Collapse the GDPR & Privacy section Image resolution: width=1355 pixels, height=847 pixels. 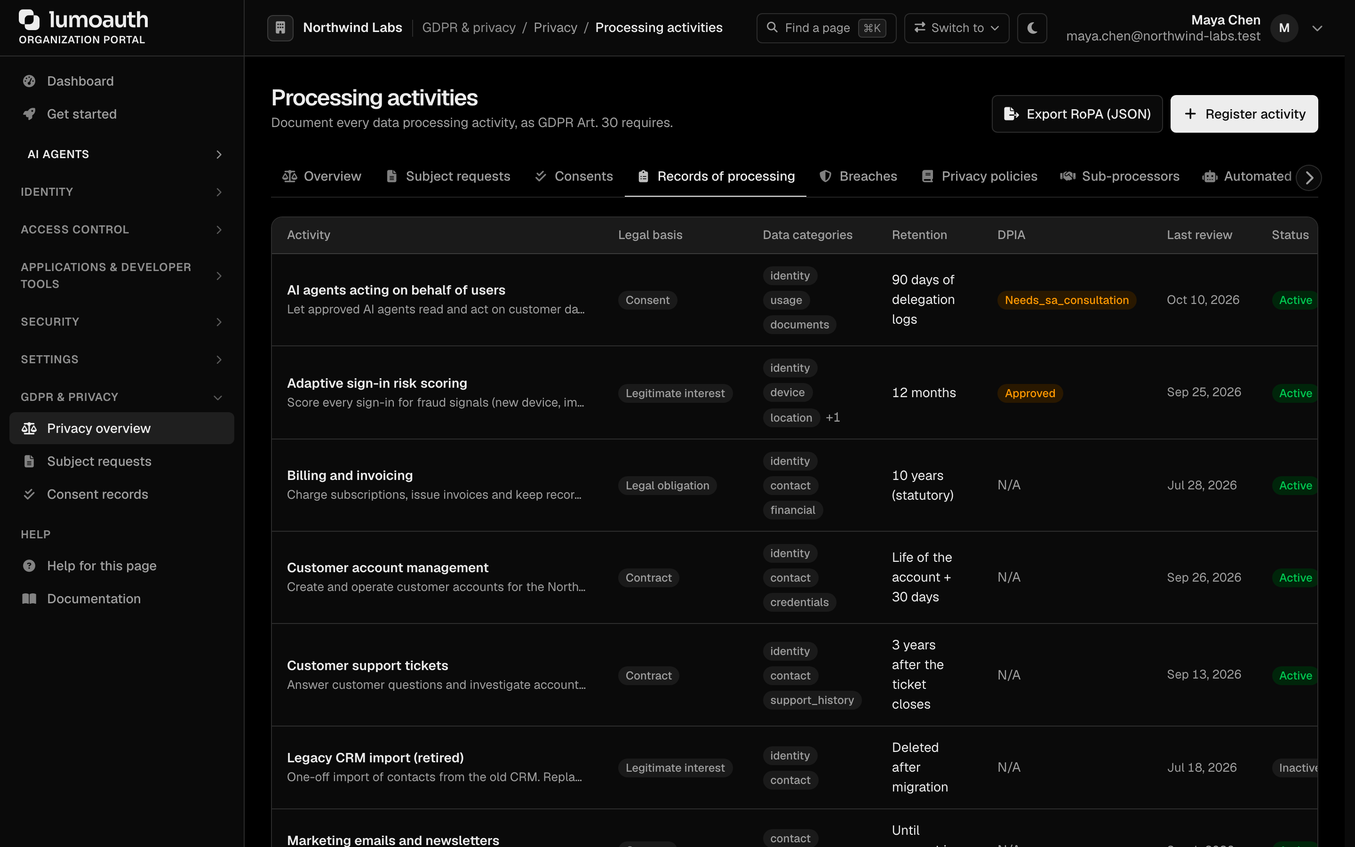click(121, 397)
